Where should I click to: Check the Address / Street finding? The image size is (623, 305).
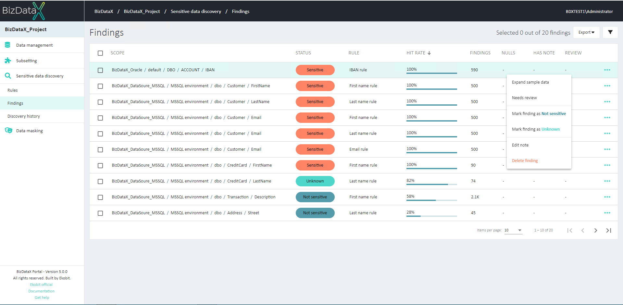[100, 213]
